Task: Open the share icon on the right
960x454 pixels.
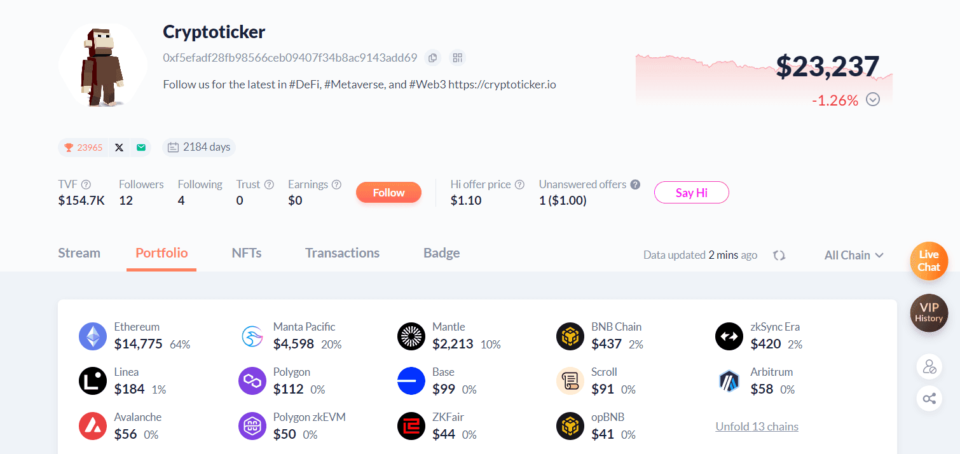Action: click(x=929, y=399)
